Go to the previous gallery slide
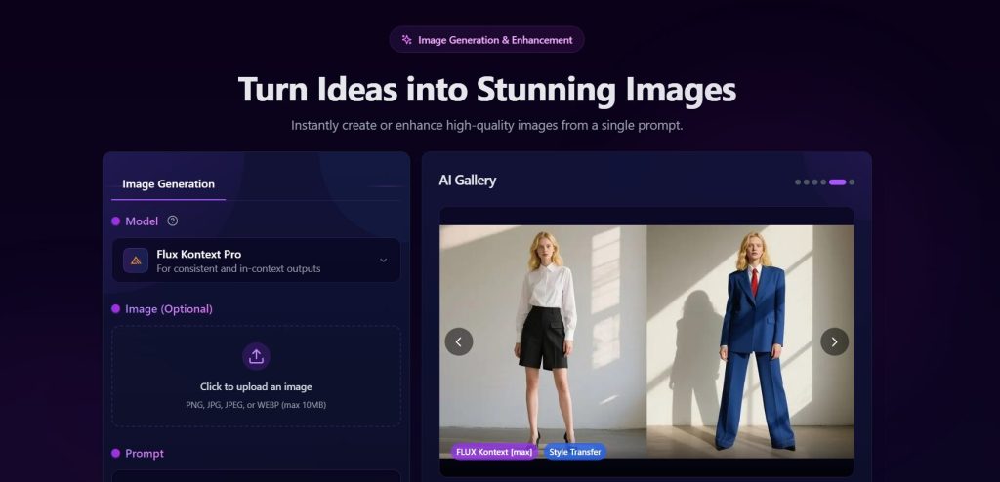The image size is (1000, 482). [x=459, y=341]
